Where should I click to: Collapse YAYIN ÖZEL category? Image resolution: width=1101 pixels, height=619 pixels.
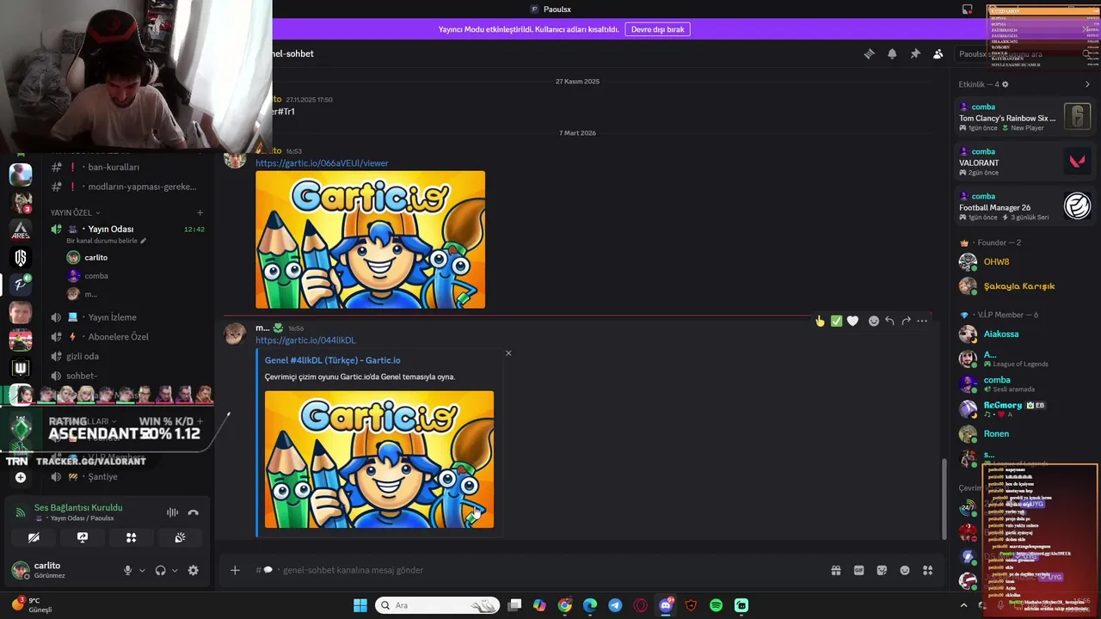click(75, 212)
